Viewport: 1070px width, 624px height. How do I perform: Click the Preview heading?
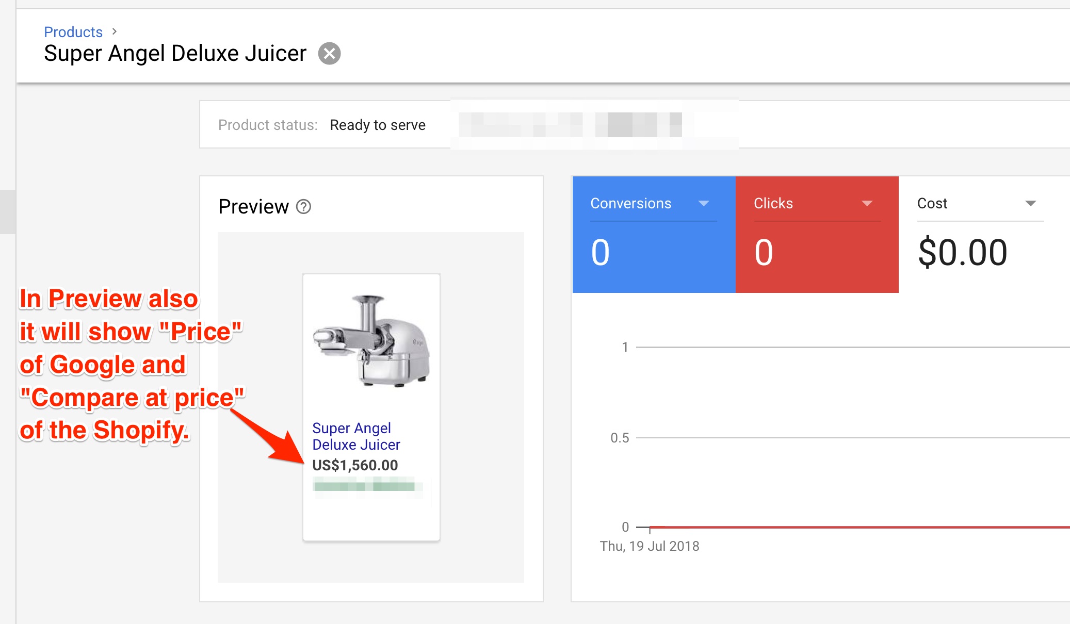253,207
